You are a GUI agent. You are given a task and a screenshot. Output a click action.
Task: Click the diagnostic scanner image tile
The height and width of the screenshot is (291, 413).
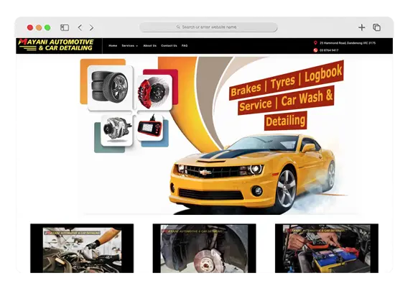pos(149,127)
